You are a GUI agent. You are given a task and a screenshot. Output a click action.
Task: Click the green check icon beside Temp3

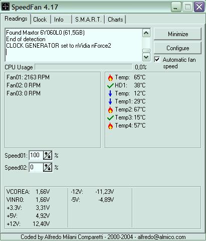tap(110, 118)
